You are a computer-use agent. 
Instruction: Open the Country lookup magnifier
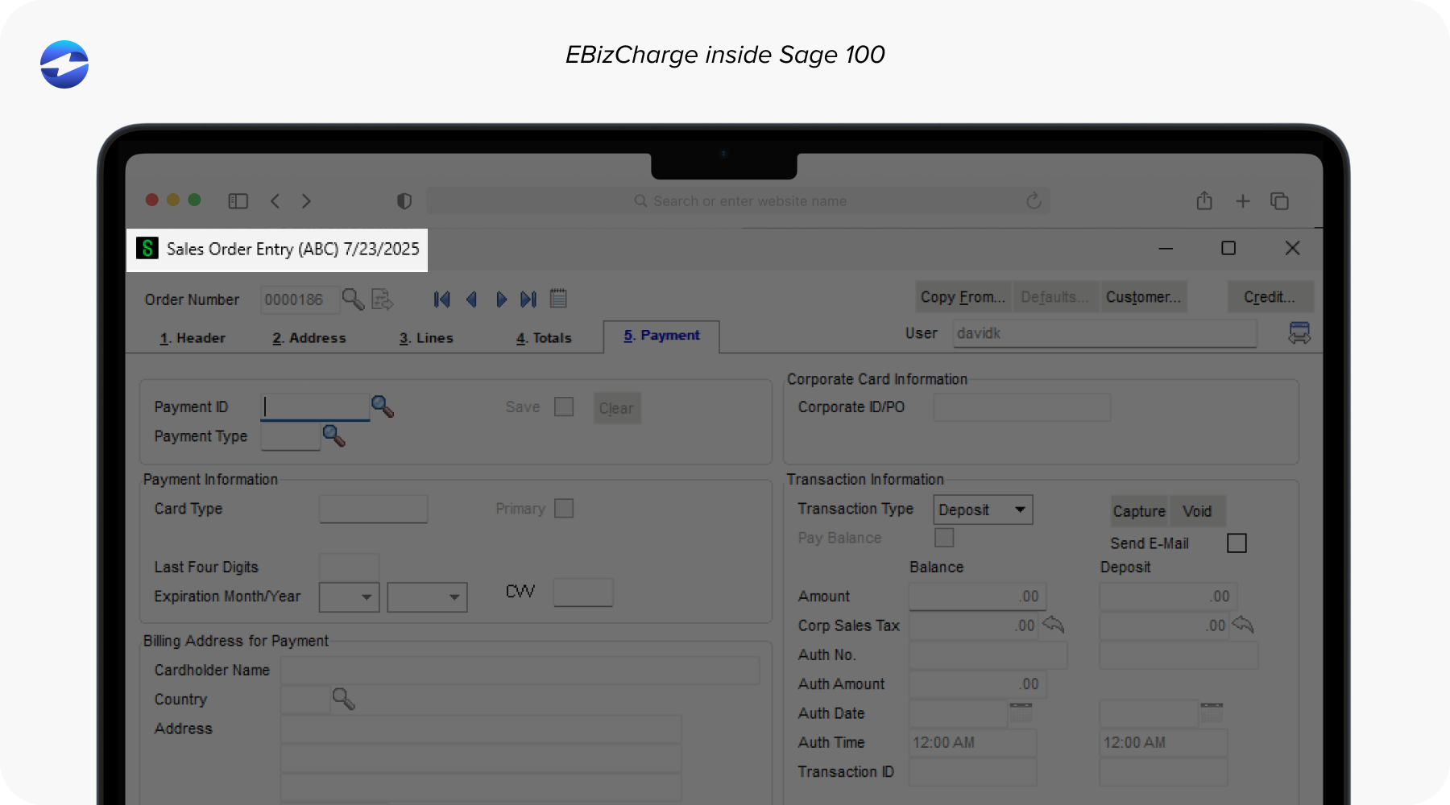pyautogui.click(x=343, y=699)
